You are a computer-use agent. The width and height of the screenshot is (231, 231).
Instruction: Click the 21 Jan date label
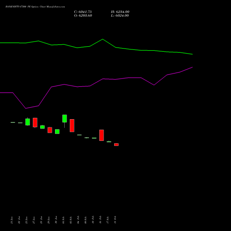pos(12,220)
